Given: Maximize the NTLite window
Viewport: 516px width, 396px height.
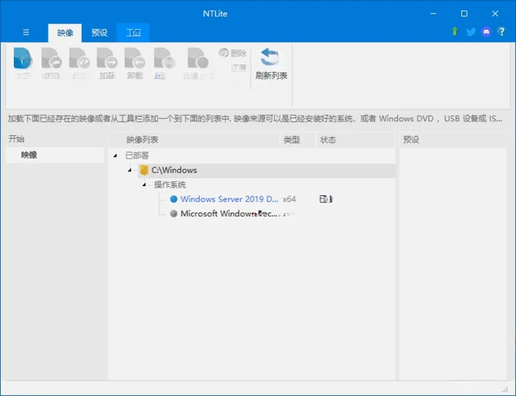Looking at the screenshot, I should pos(464,13).
